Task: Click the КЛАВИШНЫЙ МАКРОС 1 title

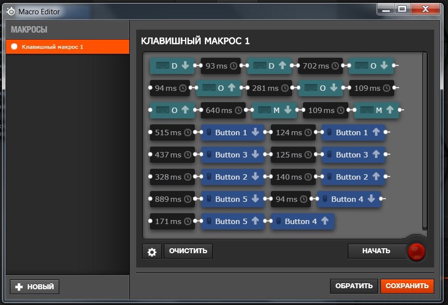Action: click(x=195, y=41)
